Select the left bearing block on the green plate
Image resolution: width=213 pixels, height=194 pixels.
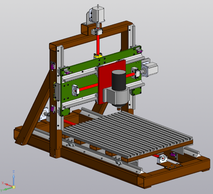click(x=75, y=90)
